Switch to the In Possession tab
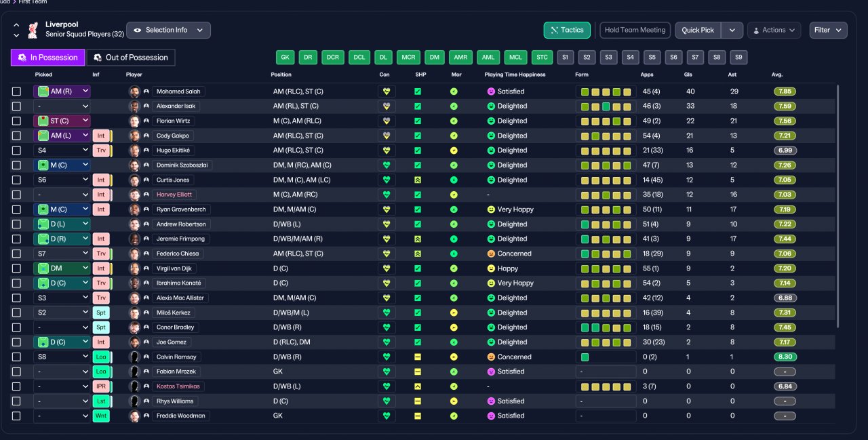 pyautogui.click(x=48, y=58)
